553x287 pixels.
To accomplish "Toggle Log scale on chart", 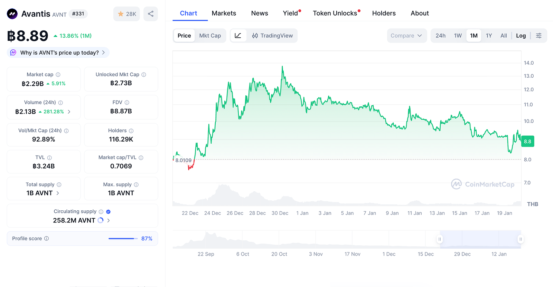I will pos(521,36).
